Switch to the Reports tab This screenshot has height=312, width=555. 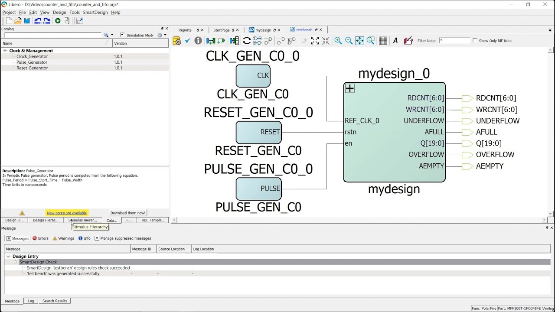pos(185,30)
